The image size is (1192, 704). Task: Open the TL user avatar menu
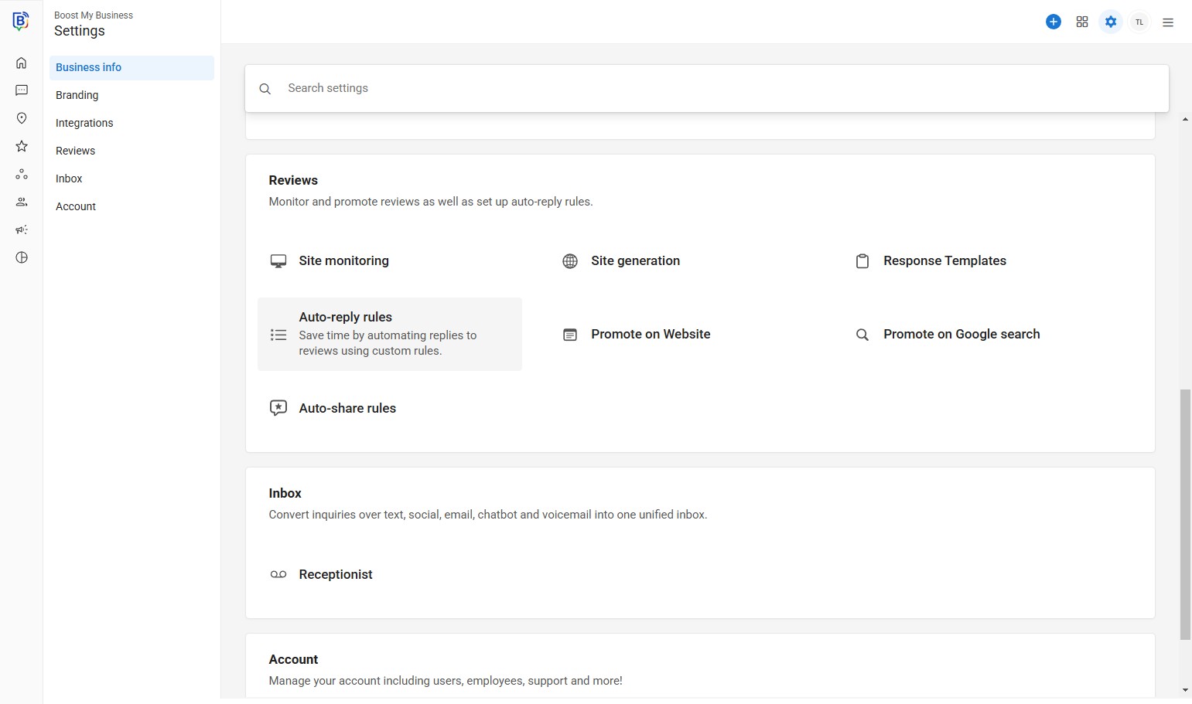click(x=1139, y=22)
